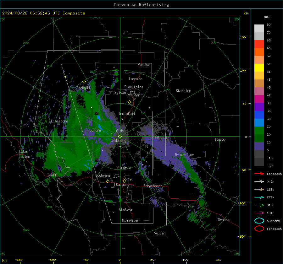Select the orange 111V arrow icon
The width and height of the screenshot is (283, 264).
(259, 189)
